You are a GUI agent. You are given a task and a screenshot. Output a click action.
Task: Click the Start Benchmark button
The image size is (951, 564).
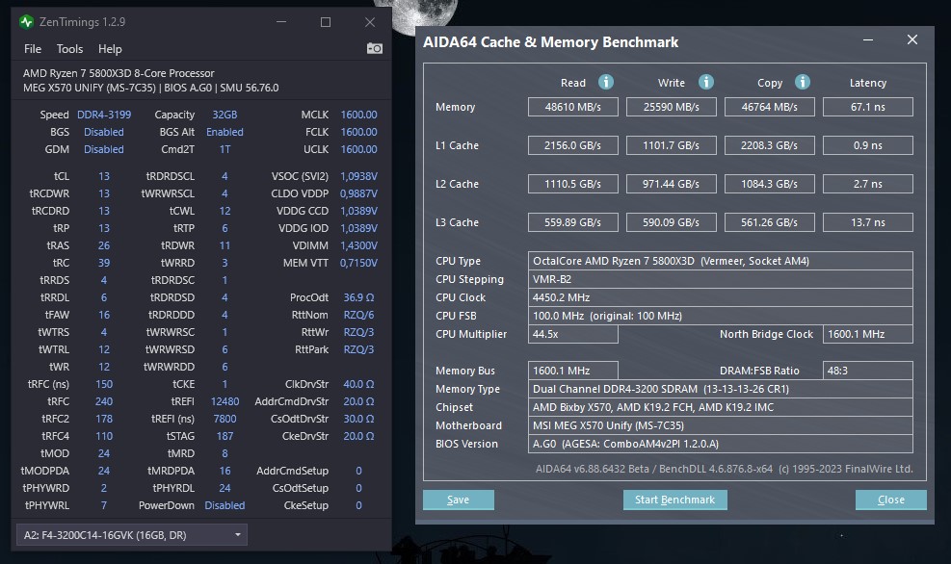tap(675, 500)
